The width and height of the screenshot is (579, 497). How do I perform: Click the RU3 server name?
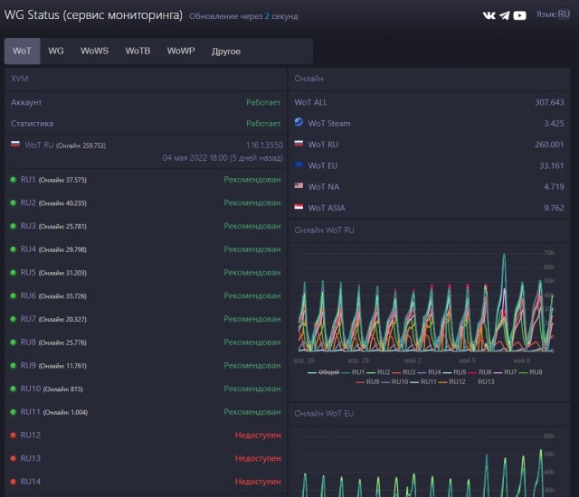coord(28,226)
